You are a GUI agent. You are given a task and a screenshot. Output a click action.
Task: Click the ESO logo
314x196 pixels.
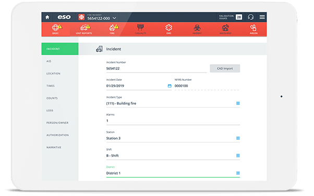coord(64,17)
